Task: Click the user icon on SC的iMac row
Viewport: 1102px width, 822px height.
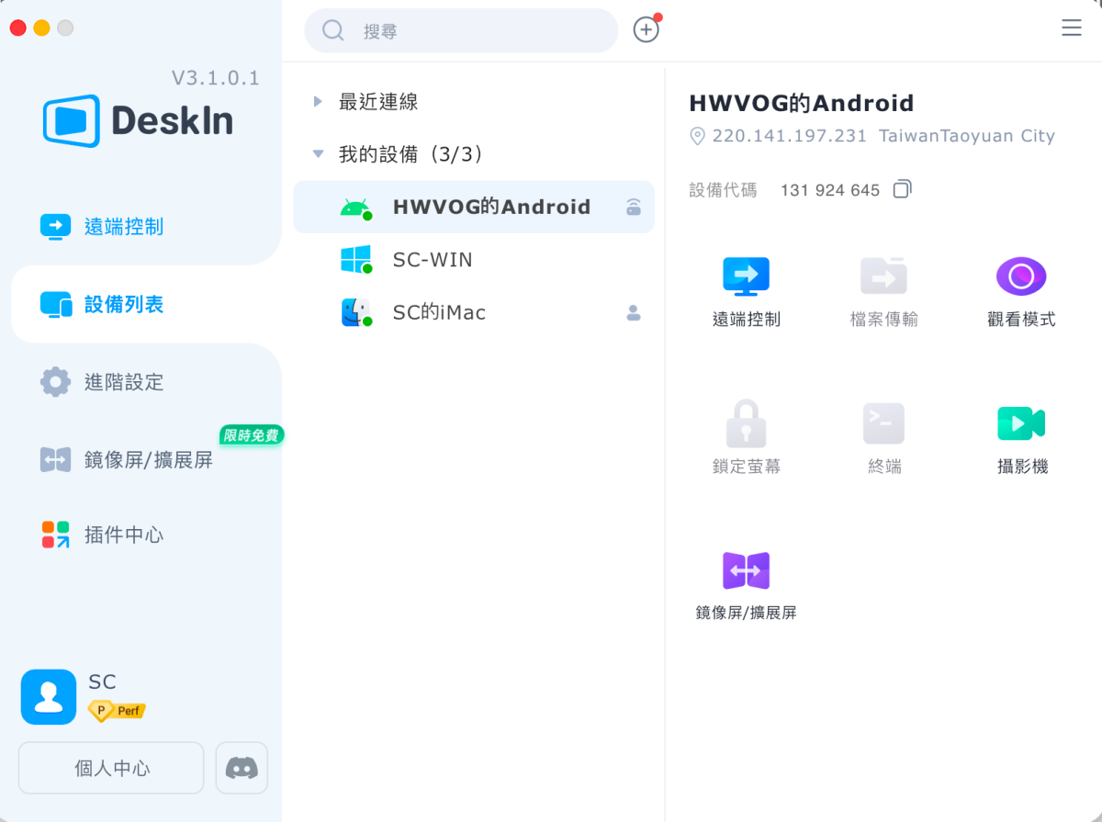Action: (x=634, y=312)
